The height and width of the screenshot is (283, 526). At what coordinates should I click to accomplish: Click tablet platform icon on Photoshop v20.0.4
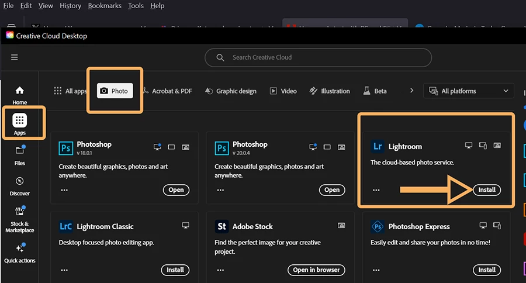point(327,147)
